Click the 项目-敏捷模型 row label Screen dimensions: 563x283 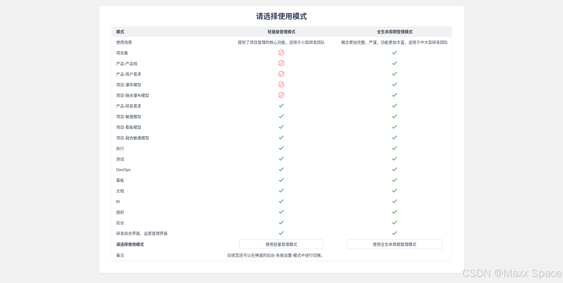click(x=129, y=117)
